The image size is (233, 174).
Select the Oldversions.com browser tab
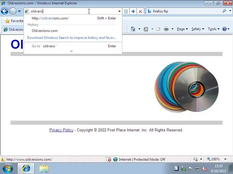(x=13, y=30)
